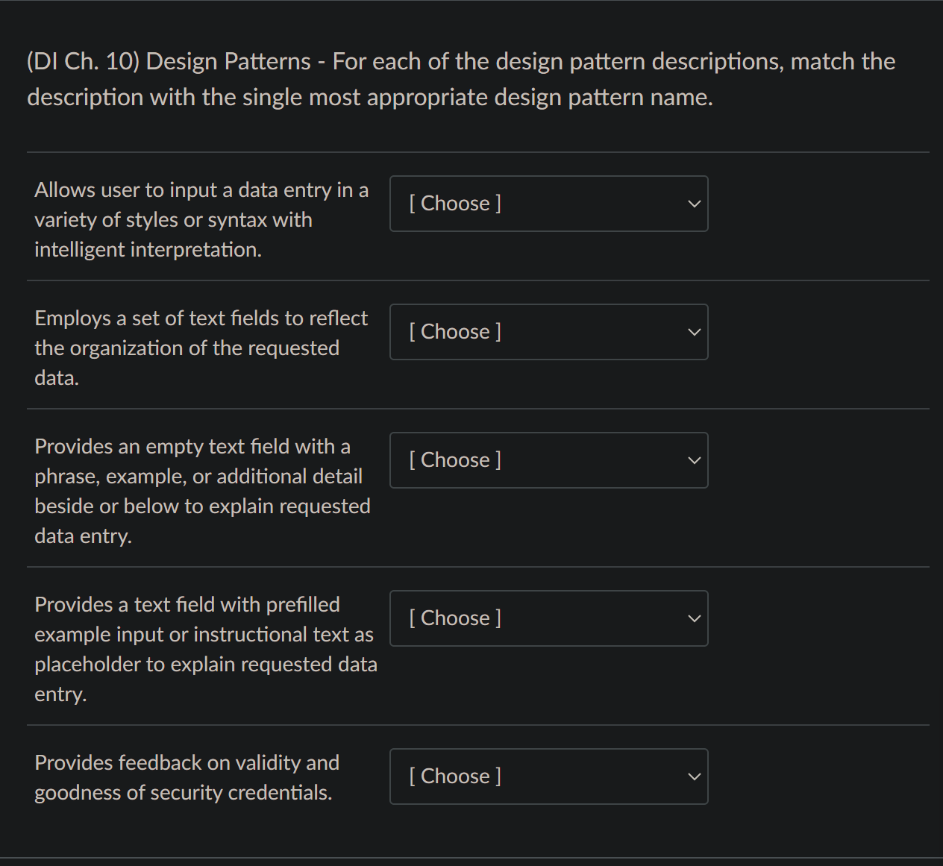
Task: Click '[ Choose ]' label in last dropdown
Action: tap(455, 776)
